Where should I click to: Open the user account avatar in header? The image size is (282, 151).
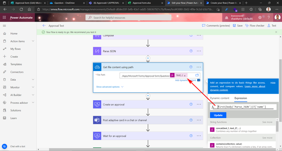click(277, 17)
